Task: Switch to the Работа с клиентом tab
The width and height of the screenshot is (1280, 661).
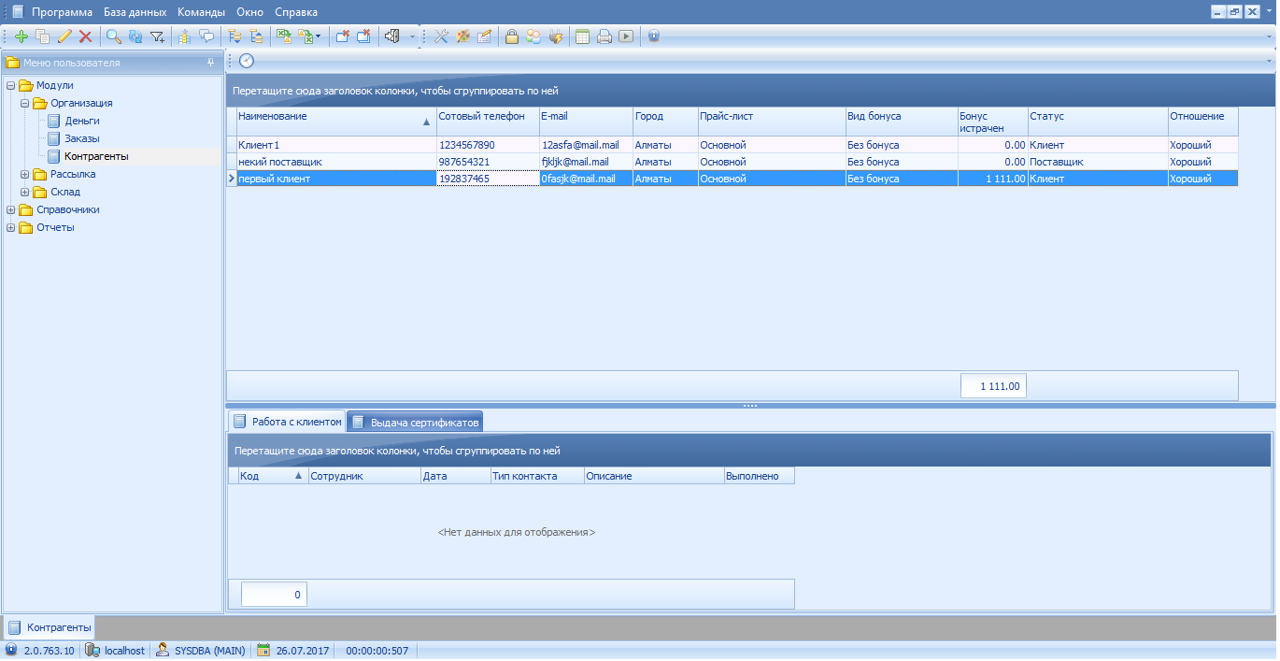Action: pos(287,422)
